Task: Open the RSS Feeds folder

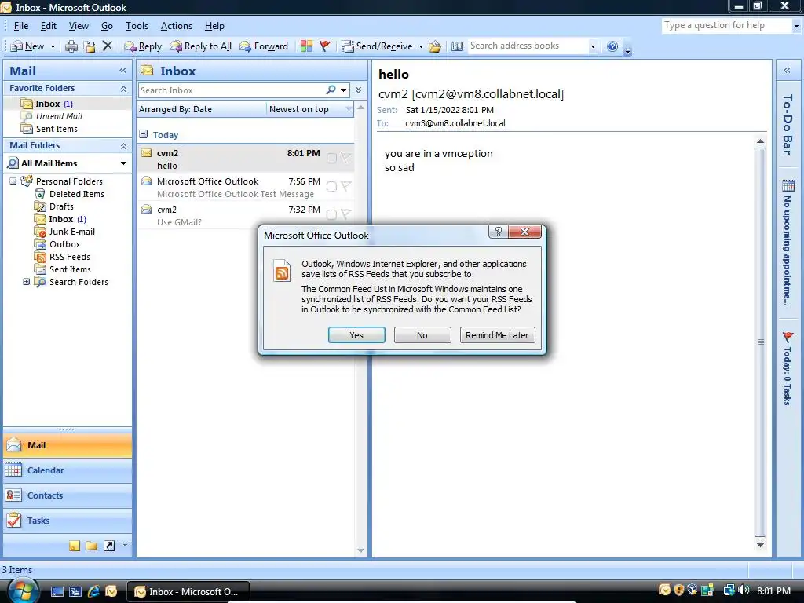Action: (x=69, y=257)
